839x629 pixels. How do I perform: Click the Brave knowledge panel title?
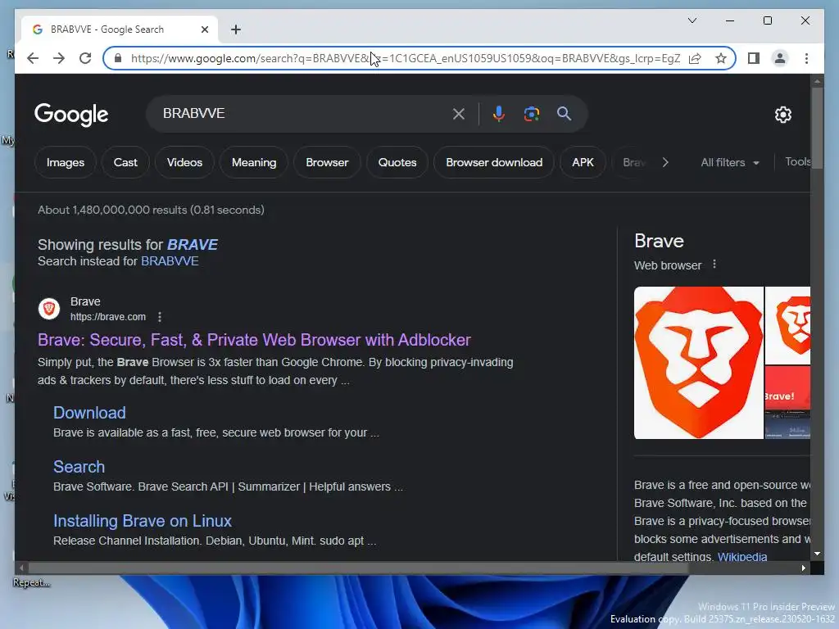pyautogui.click(x=659, y=242)
